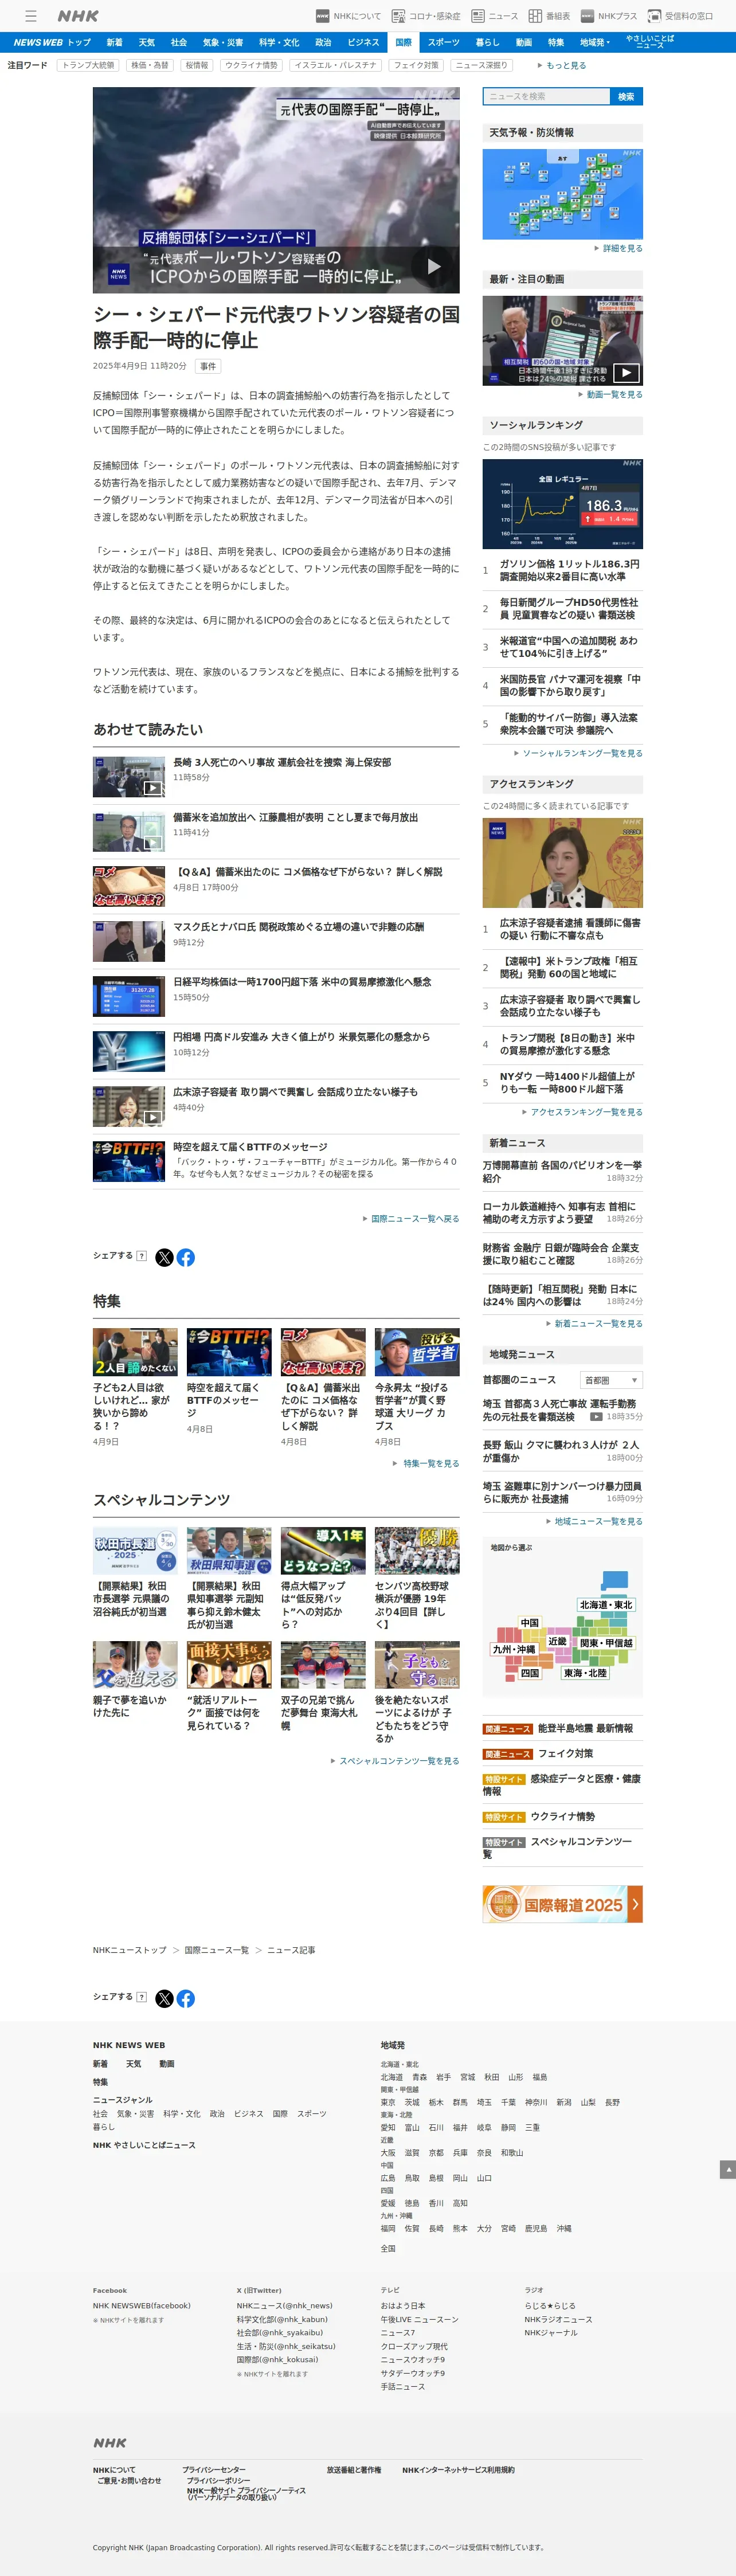This screenshot has height=2576, width=736.
Task: Select the ウクライナ情勢 keyword tag
Action: pyautogui.click(x=251, y=65)
